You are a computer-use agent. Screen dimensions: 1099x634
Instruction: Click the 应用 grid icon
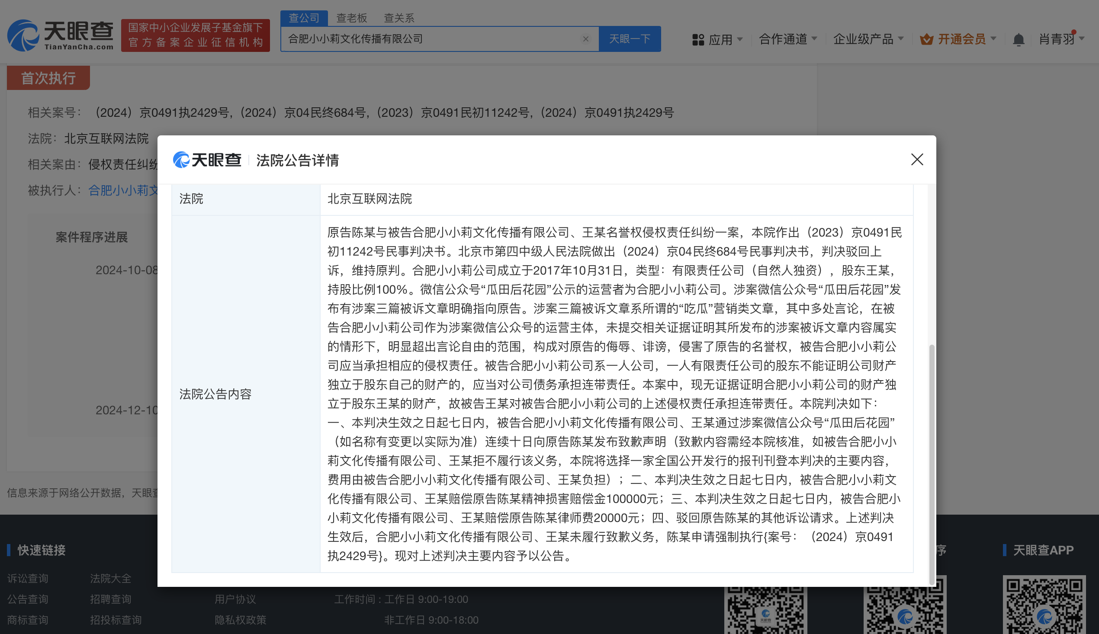click(698, 40)
